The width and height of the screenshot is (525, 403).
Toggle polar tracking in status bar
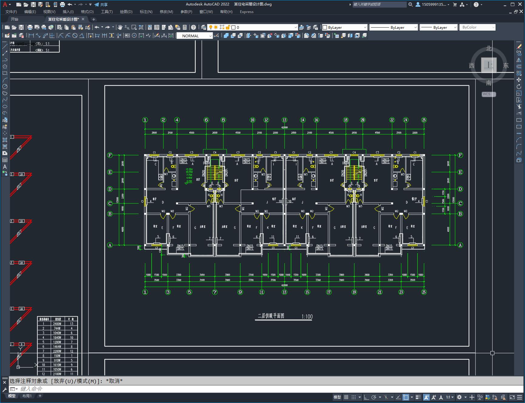[x=374, y=397]
